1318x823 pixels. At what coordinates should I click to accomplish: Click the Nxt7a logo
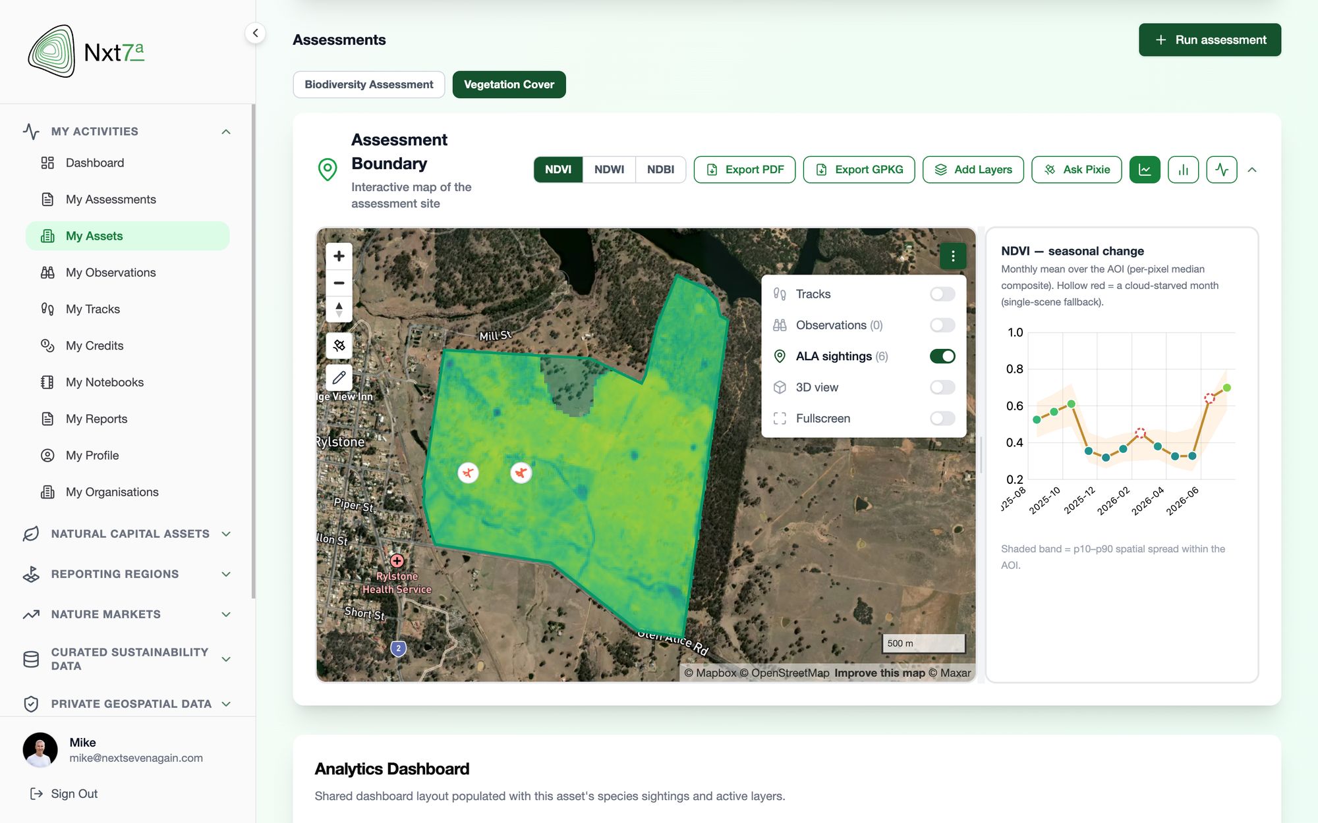click(x=86, y=52)
